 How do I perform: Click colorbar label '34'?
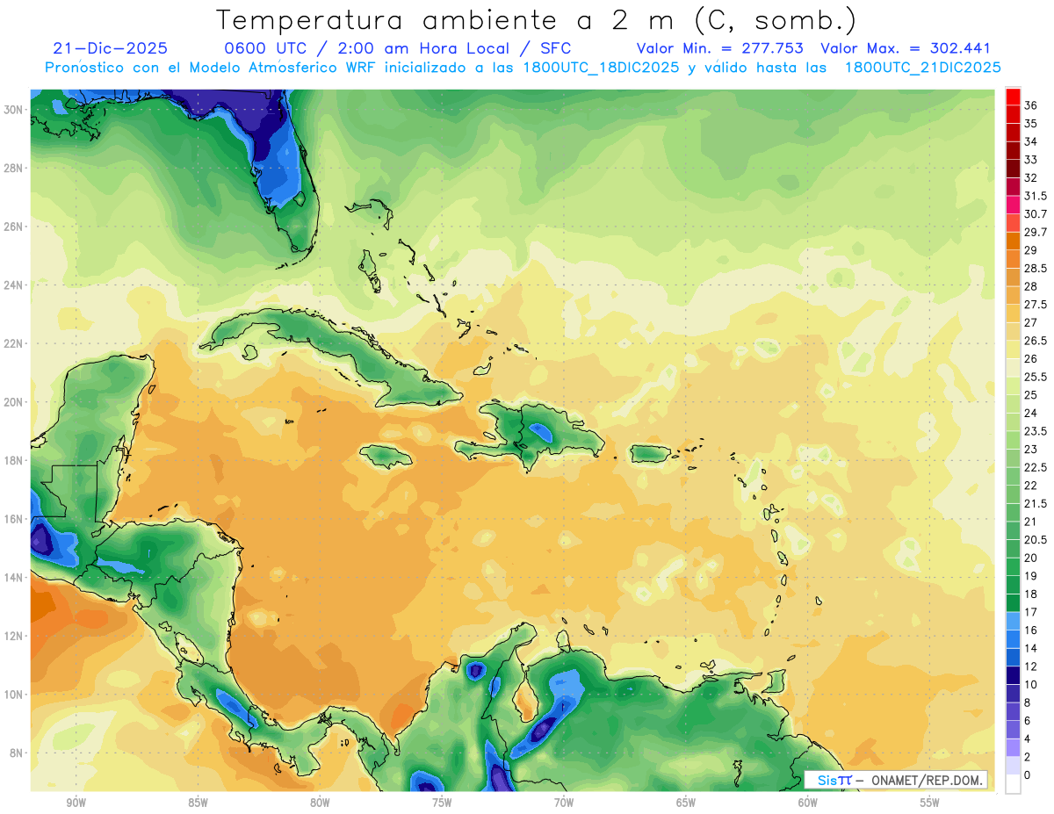click(x=1030, y=141)
